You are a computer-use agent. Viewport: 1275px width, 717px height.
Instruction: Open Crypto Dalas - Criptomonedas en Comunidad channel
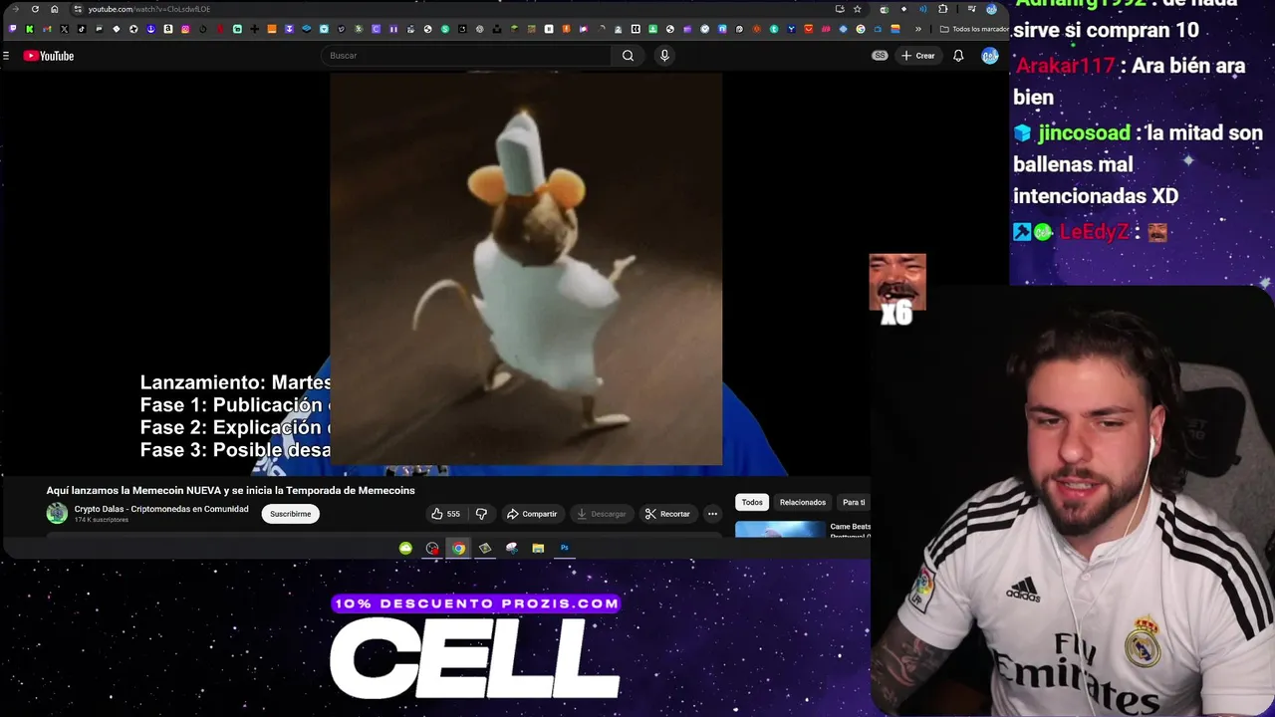click(161, 509)
